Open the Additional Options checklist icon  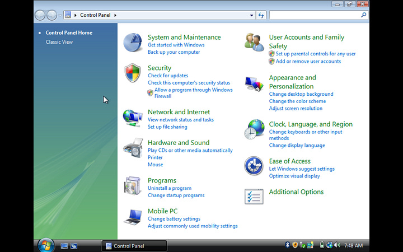pyautogui.click(x=254, y=197)
